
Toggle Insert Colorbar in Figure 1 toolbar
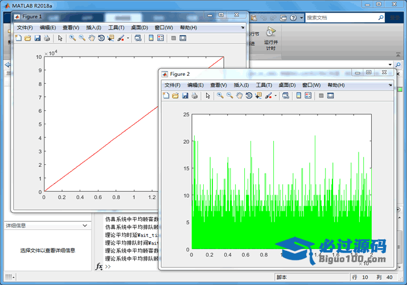(151, 38)
